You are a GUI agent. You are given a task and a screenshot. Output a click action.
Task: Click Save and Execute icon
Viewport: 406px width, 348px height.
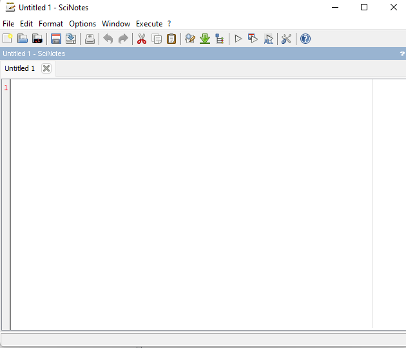point(253,39)
